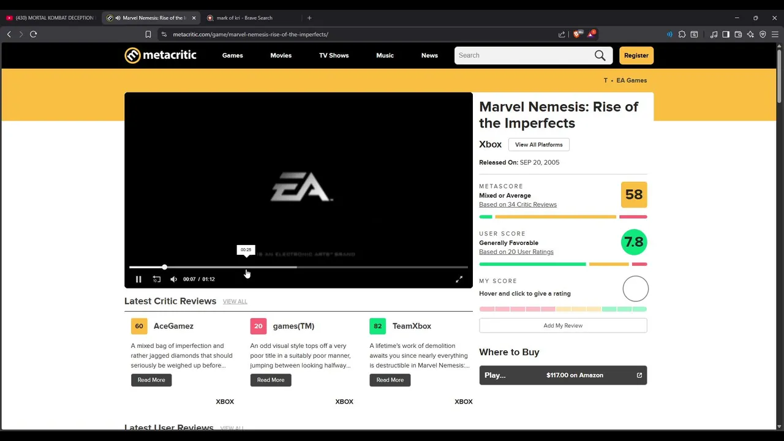Viewport: 784px width, 441px height.
Task: Click the My Score rating bar
Action: tap(563, 309)
